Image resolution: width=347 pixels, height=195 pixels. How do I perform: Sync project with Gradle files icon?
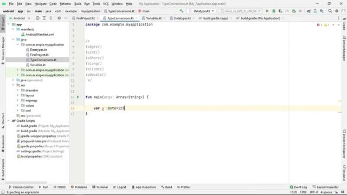[x=309, y=11]
